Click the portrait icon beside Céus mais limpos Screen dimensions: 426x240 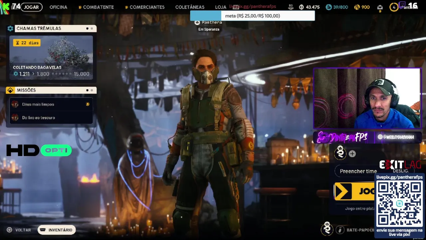15,104
